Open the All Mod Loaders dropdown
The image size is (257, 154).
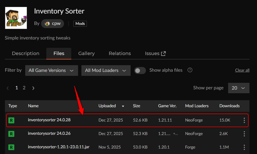(x=106, y=70)
